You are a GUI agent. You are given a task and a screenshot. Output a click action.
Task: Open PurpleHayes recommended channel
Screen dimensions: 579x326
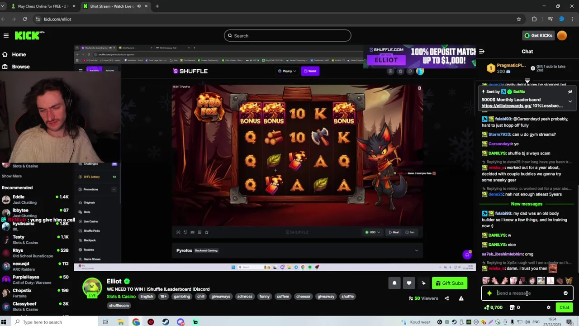pyautogui.click(x=36, y=279)
